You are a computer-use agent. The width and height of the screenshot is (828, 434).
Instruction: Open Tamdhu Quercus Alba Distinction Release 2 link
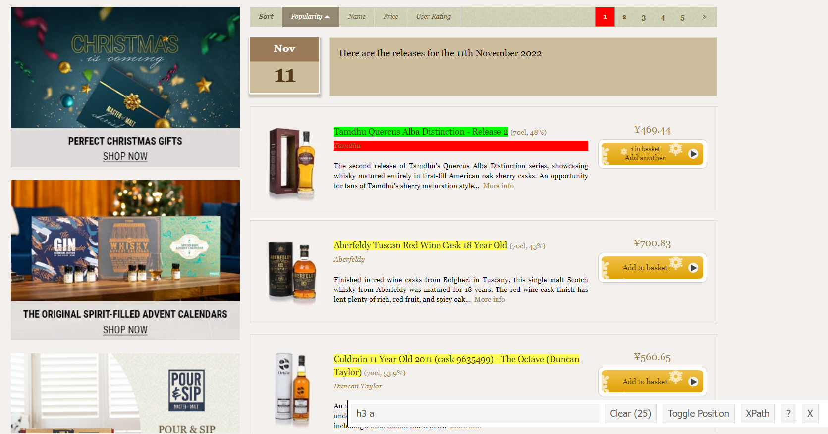coord(421,132)
